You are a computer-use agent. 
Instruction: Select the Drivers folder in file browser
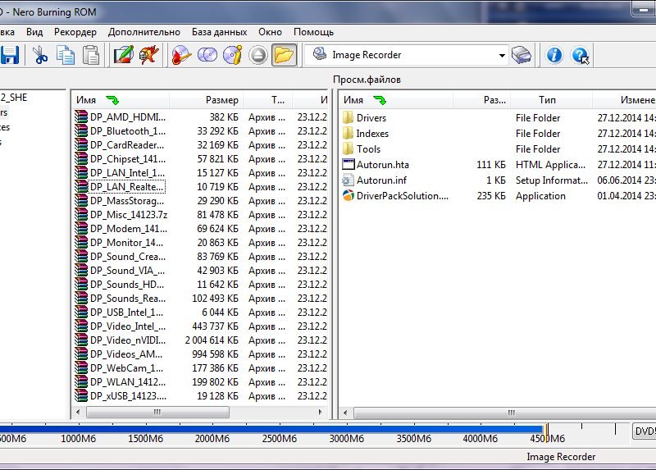tap(371, 118)
